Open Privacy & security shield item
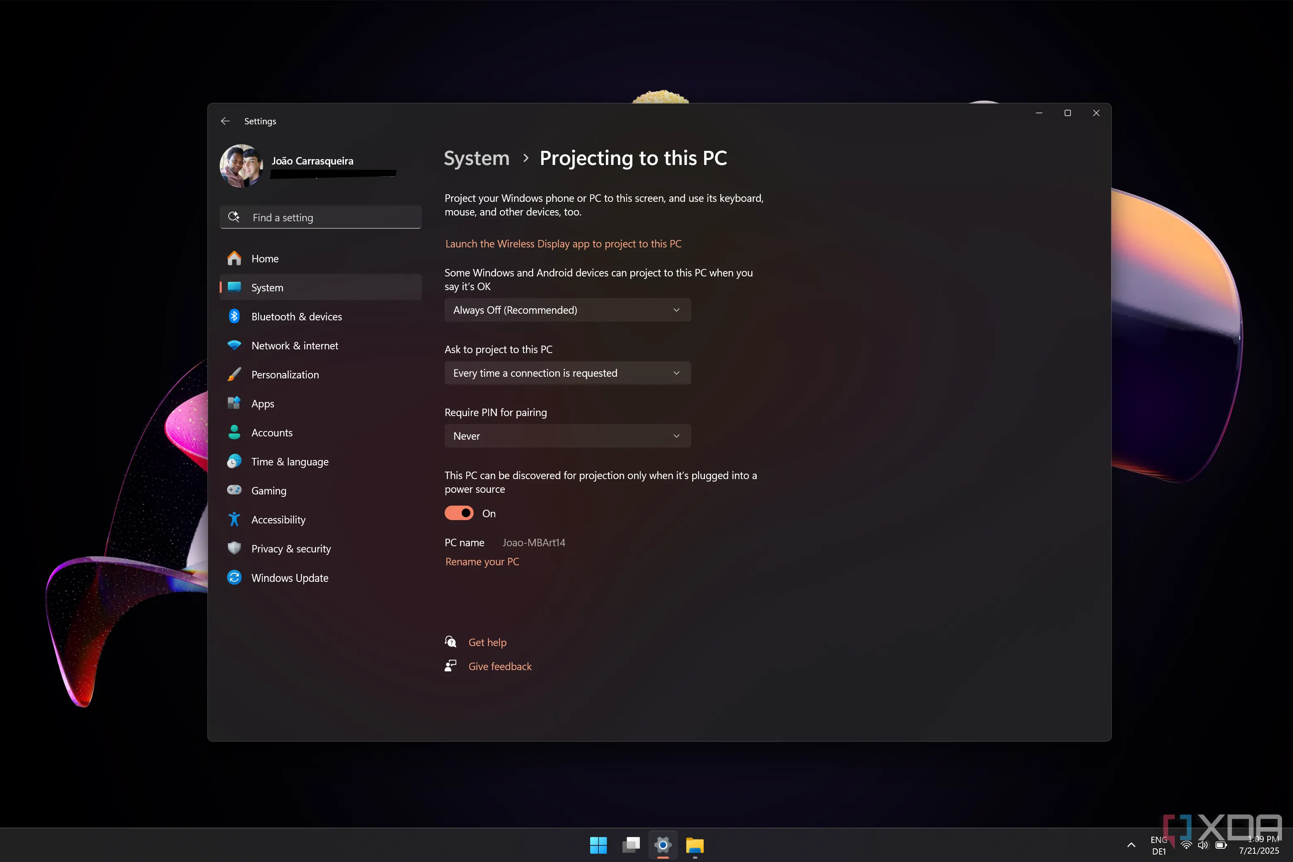1293x862 pixels. click(x=290, y=549)
